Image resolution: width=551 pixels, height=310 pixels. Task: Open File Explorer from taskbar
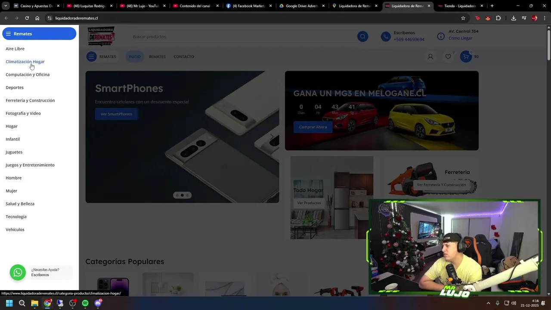pyautogui.click(x=34, y=303)
